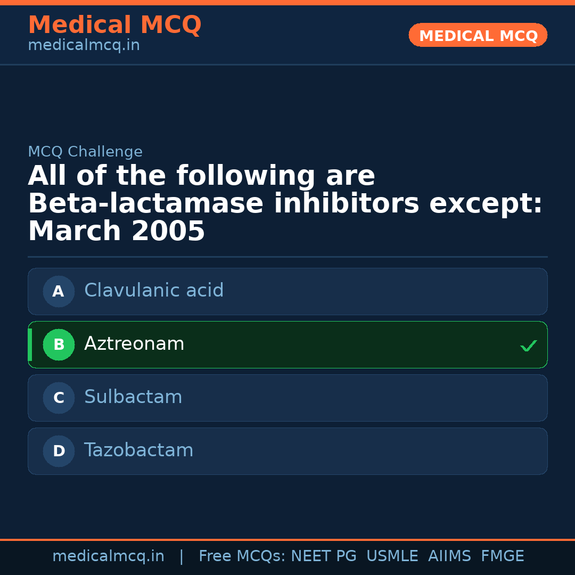Click the AIIMS label in footer
The height and width of the screenshot is (575, 575).
coord(449,556)
